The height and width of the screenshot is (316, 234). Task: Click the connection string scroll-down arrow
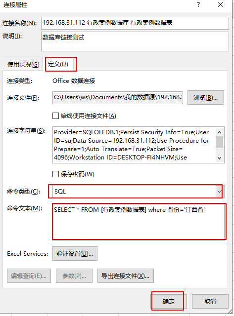tap(220, 158)
